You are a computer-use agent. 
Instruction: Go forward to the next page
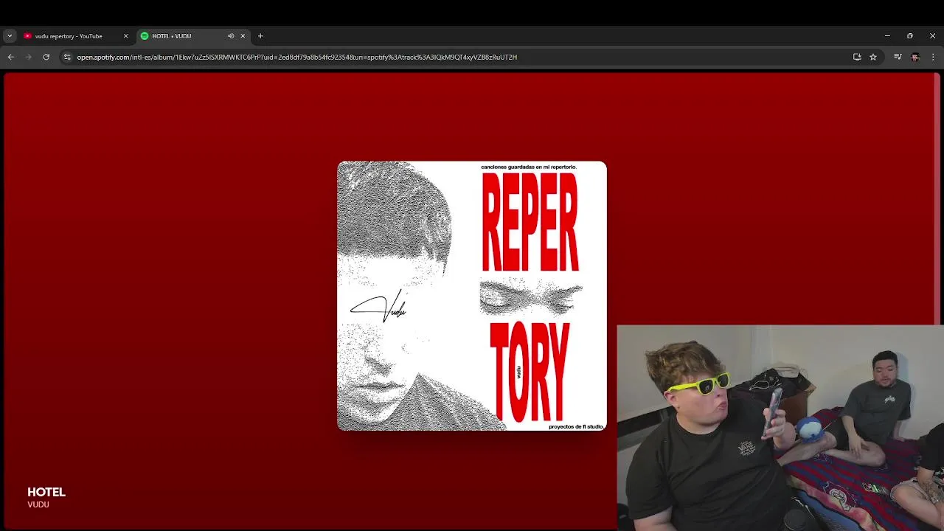[x=28, y=57]
